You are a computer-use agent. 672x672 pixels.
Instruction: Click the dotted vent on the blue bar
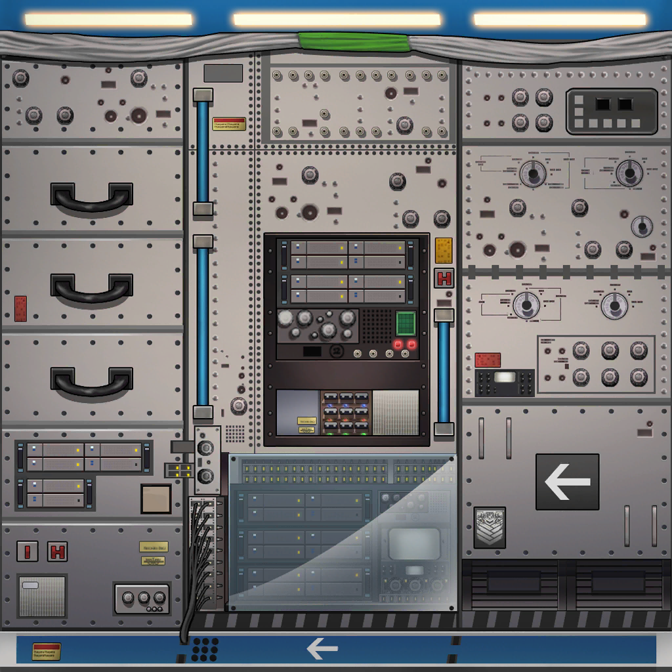click(205, 649)
